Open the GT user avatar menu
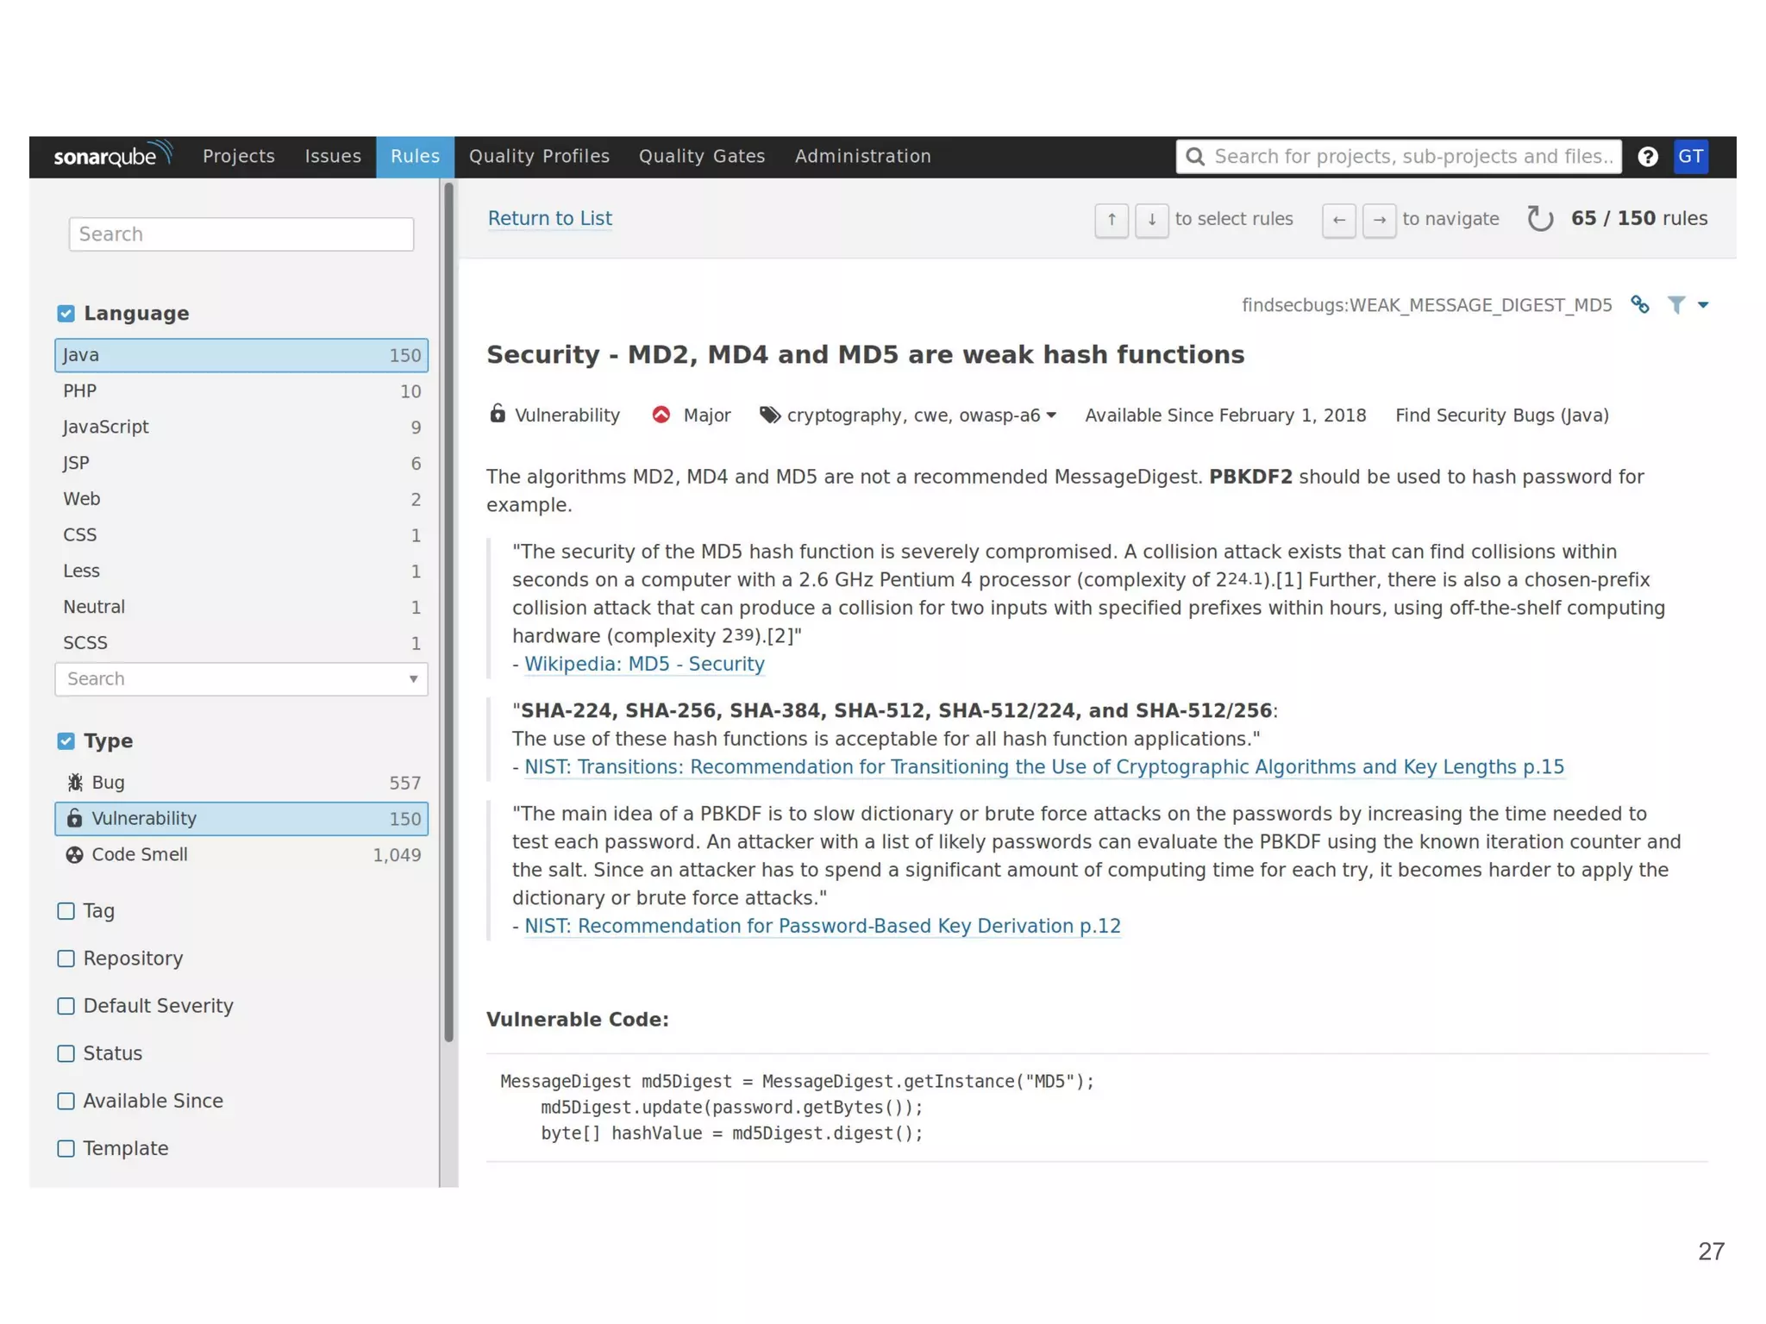This screenshot has width=1766, height=1324. 1690,157
